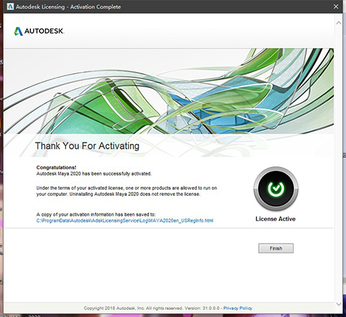
Task: Click the Finish button
Action: [x=276, y=248]
